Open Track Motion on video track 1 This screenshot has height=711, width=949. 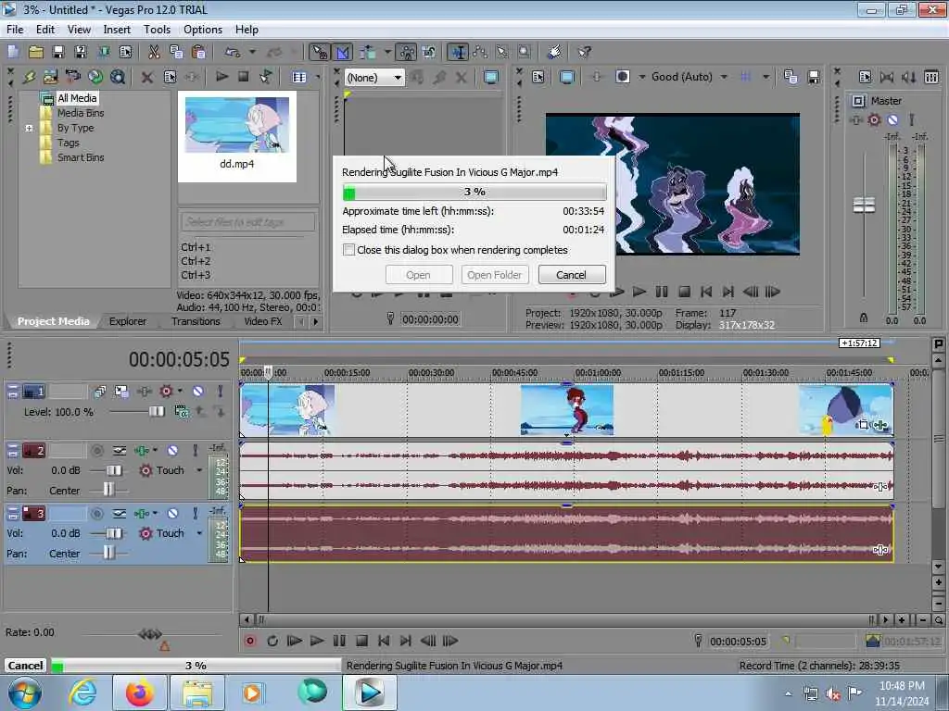(x=121, y=392)
